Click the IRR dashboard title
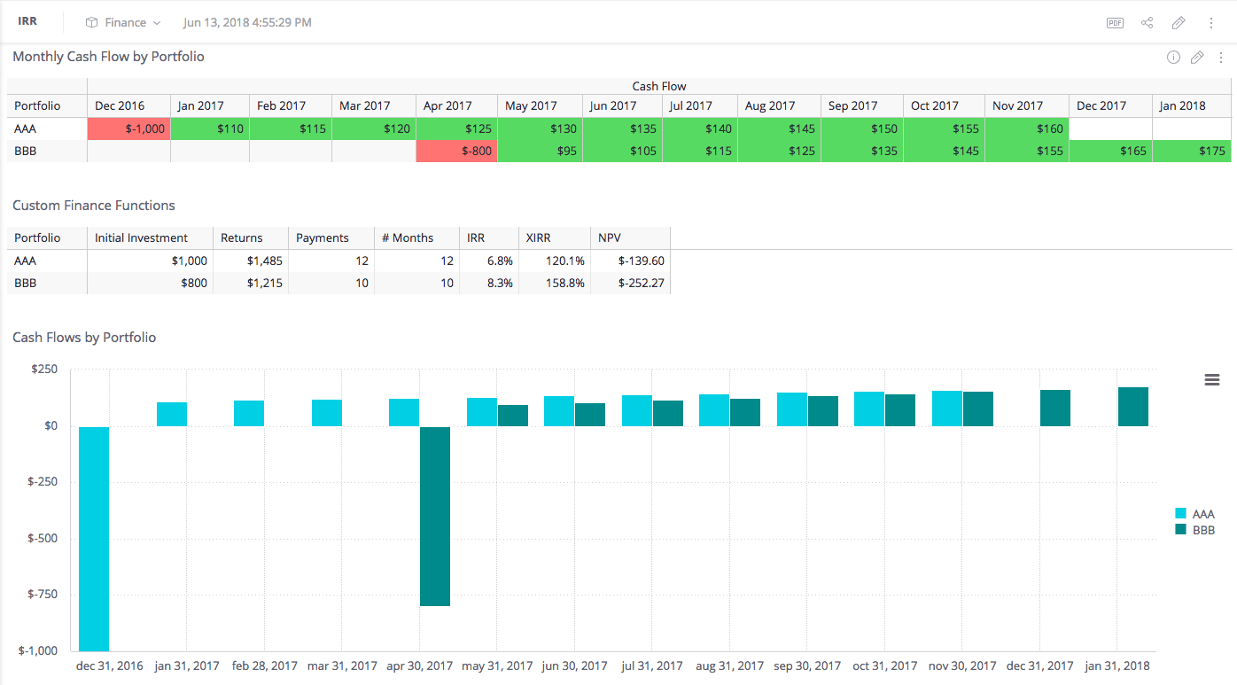This screenshot has width=1237, height=685. [27, 22]
